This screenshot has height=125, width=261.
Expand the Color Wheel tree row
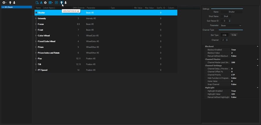36,36
